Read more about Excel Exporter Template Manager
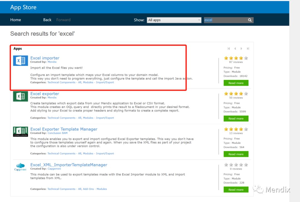 coord(236,154)
